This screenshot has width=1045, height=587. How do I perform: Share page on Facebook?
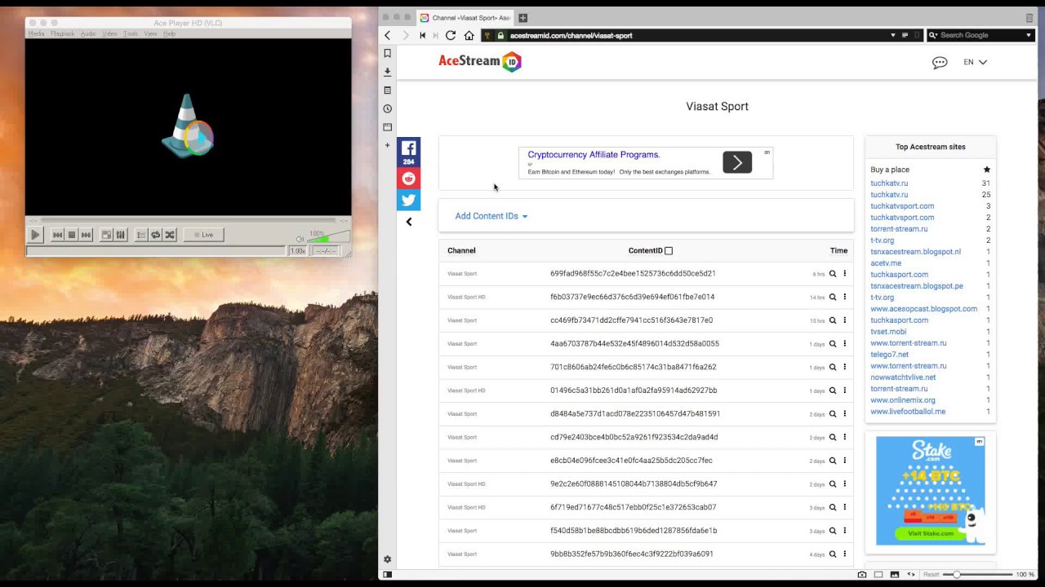(x=409, y=152)
